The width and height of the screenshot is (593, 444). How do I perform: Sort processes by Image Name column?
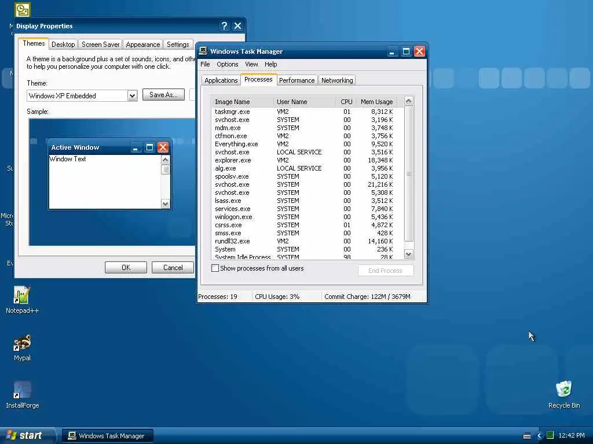coord(243,102)
